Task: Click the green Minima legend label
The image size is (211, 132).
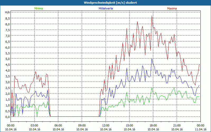Action: [x=39, y=8]
